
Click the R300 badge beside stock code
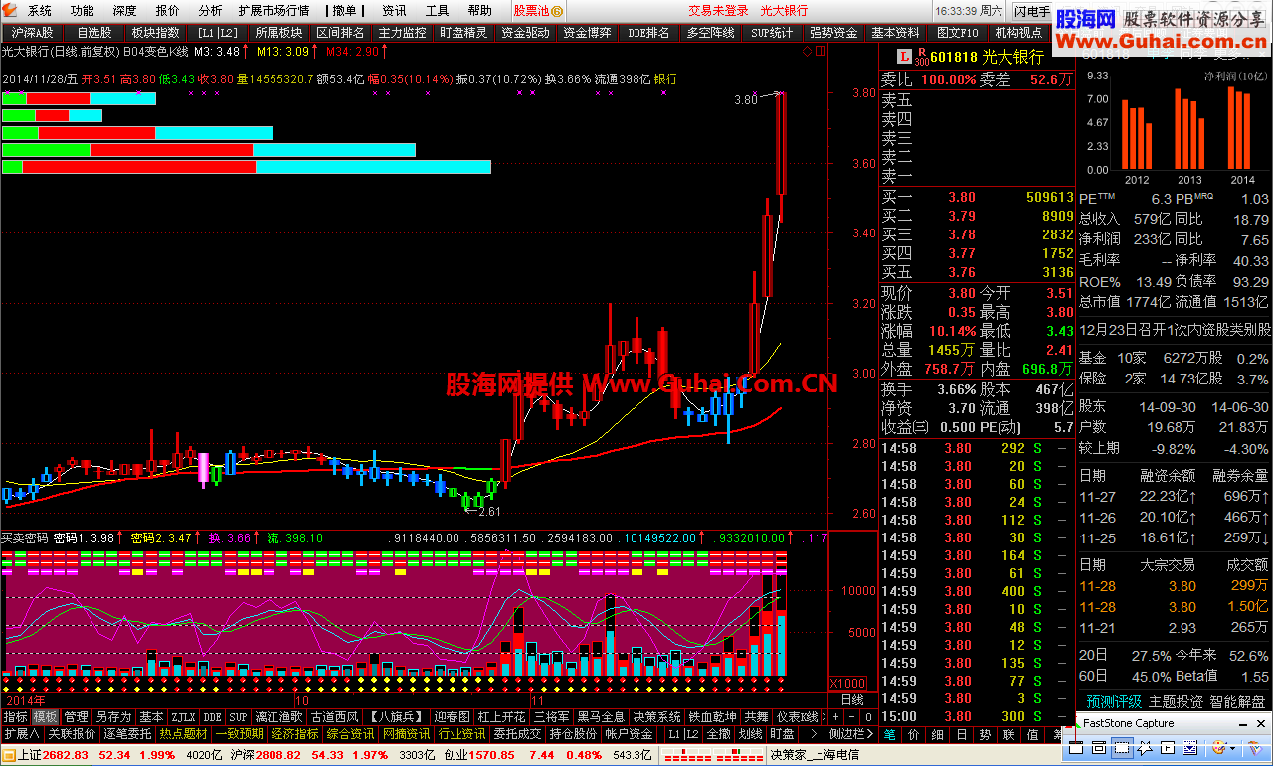pos(922,57)
